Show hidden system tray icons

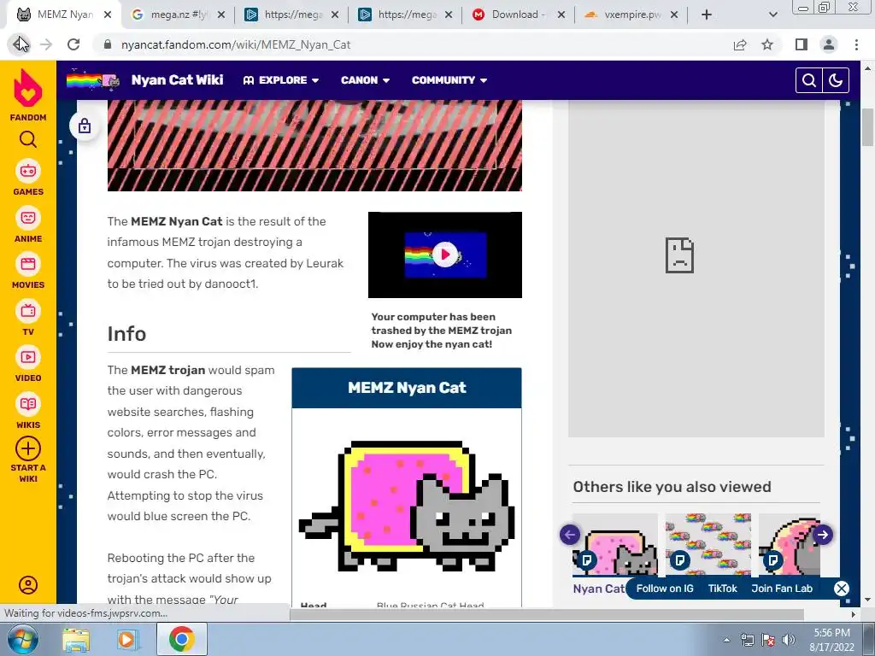727,641
